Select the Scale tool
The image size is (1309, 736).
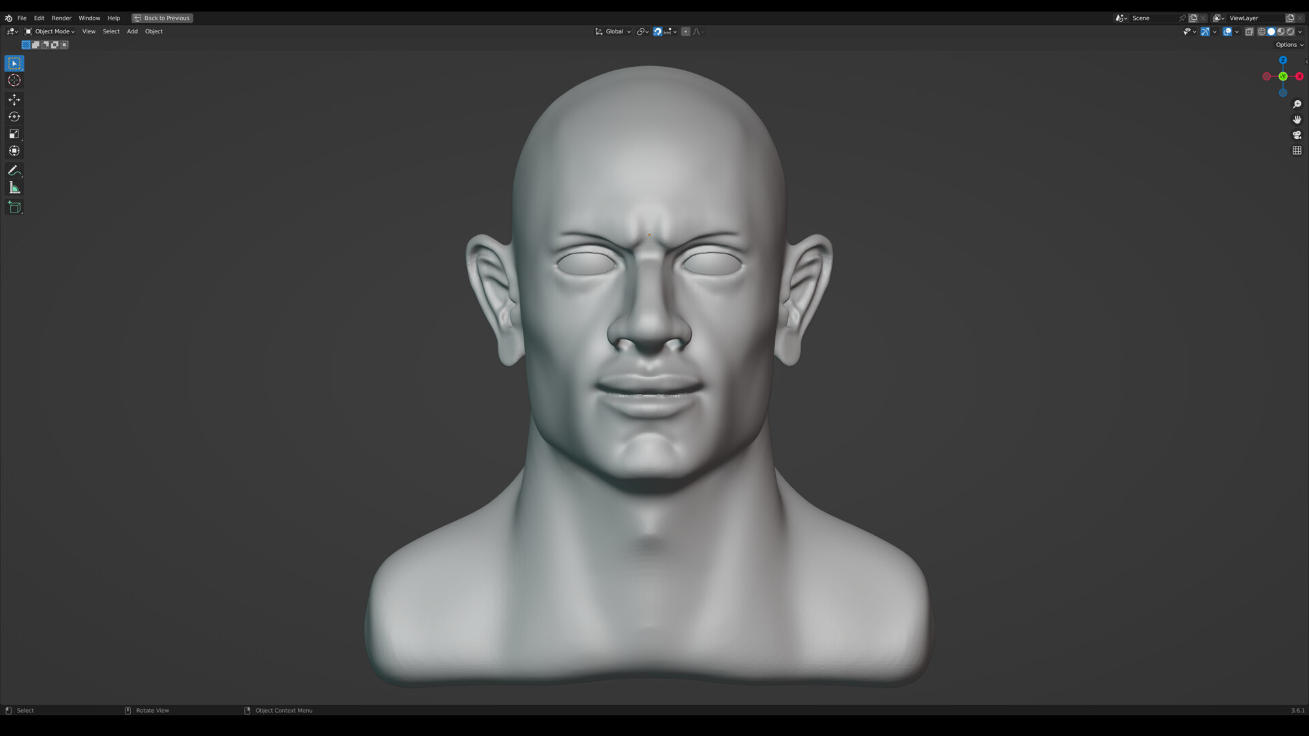[14, 134]
